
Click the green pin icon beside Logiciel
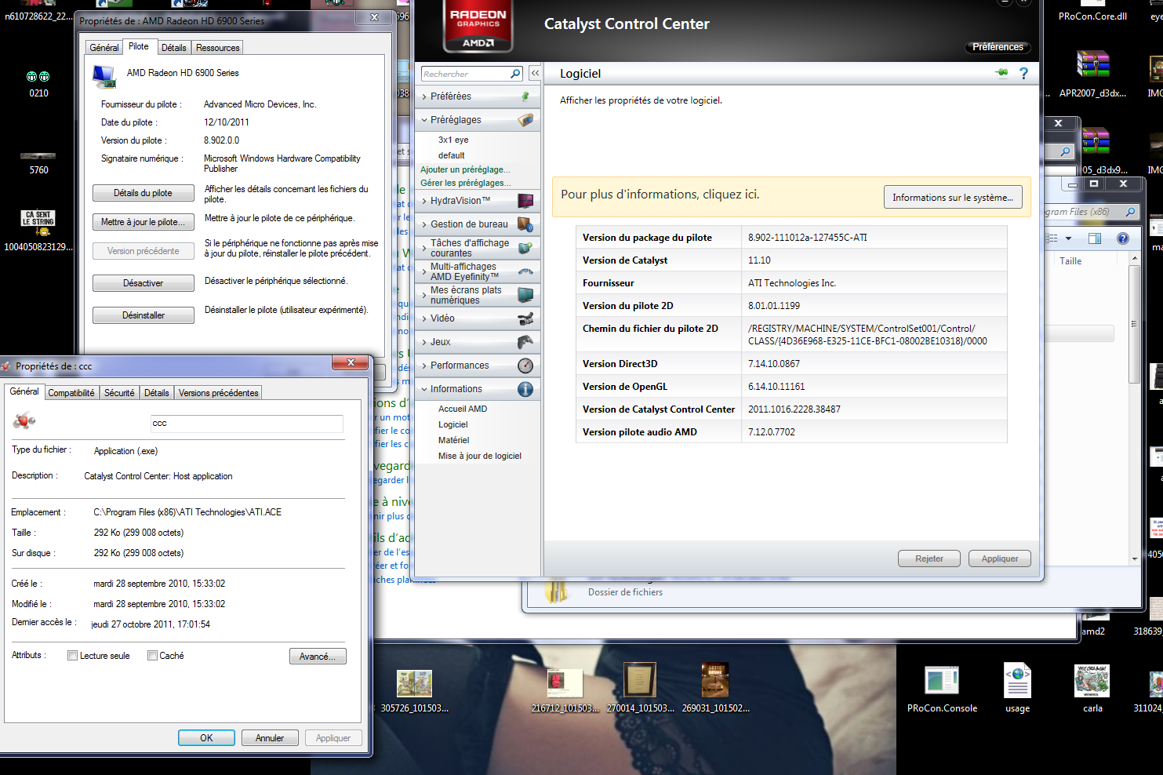point(1001,73)
